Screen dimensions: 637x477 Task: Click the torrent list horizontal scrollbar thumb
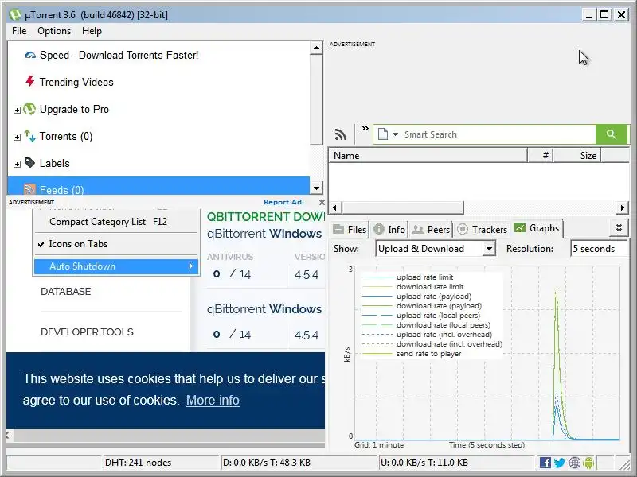coord(403,207)
